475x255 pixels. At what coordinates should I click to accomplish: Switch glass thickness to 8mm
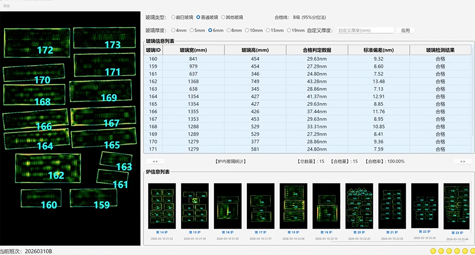230,30
